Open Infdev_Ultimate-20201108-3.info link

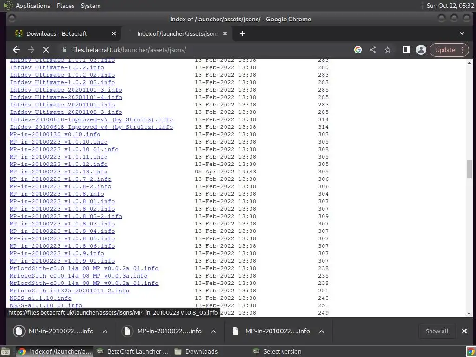66,112
